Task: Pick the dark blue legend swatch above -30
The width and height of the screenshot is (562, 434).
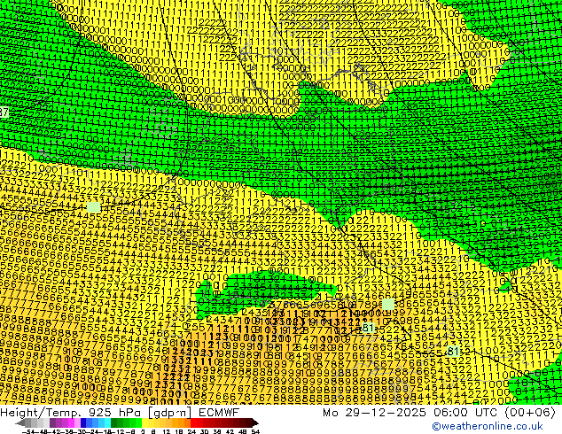Action: pos(83,423)
